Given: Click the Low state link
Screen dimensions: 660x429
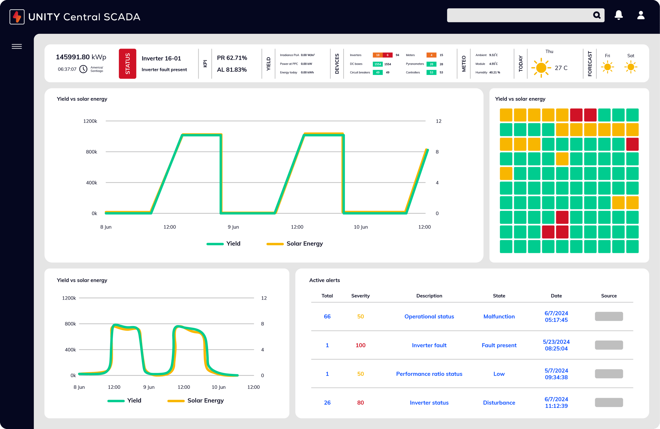Looking at the screenshot, I should (499, 374).
